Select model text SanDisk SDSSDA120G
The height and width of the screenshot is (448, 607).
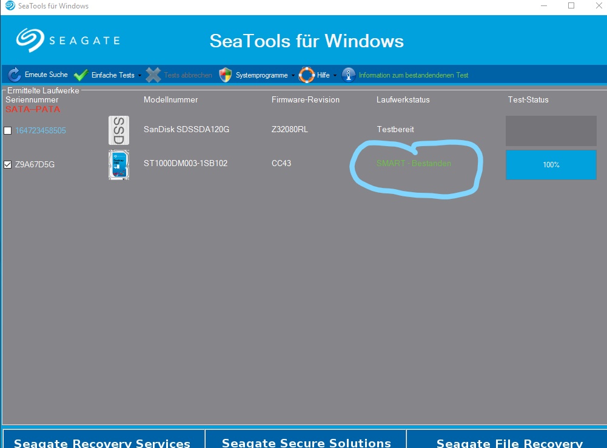[186, 129]
